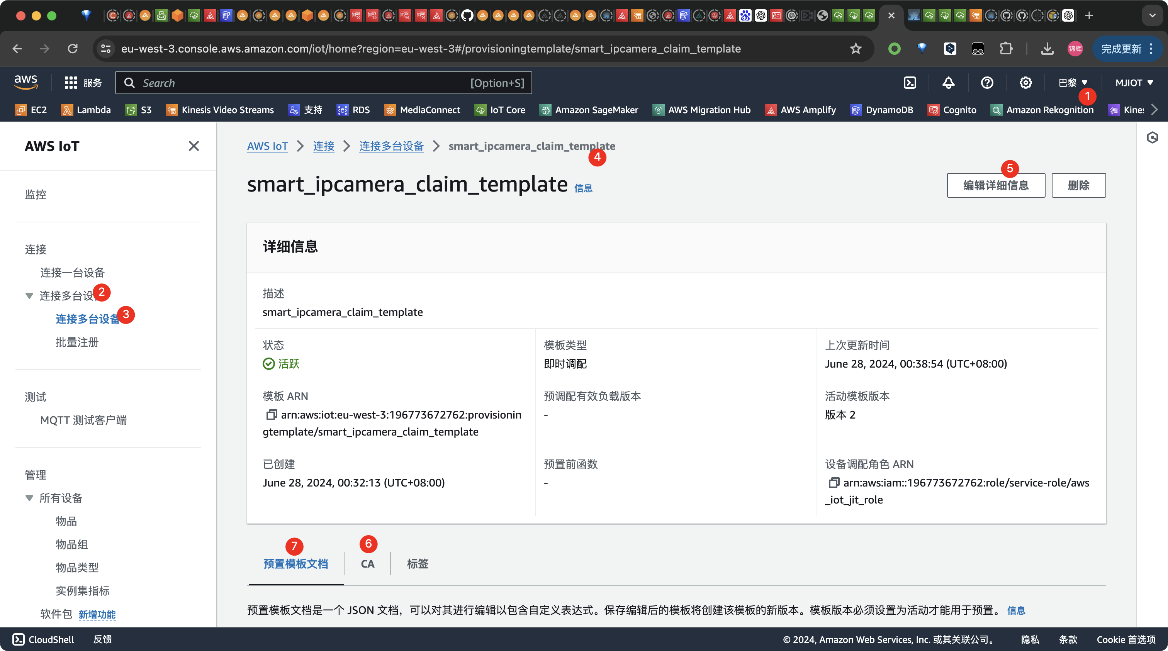Open CloudShell from the footer

coord(43,639)
